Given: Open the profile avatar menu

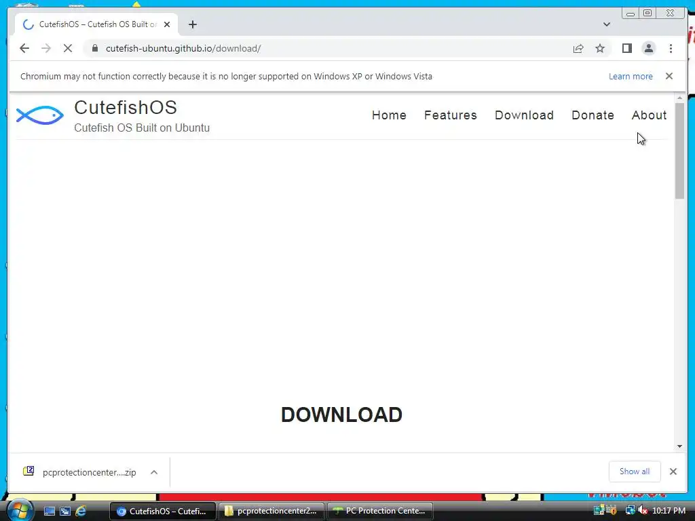Looking at the screenshot, I should pos(648,48).
